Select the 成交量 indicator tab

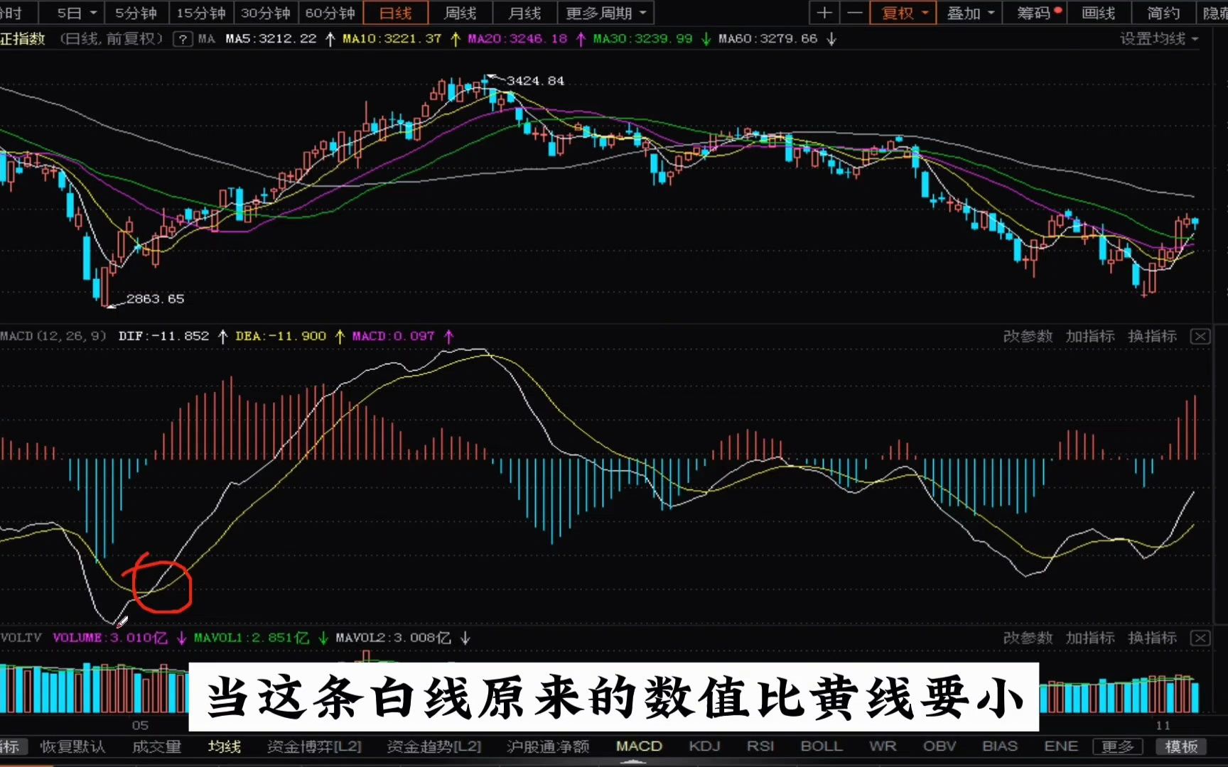coord(156,746)
